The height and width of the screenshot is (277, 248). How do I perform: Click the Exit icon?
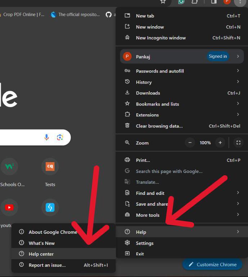(127, 254)
